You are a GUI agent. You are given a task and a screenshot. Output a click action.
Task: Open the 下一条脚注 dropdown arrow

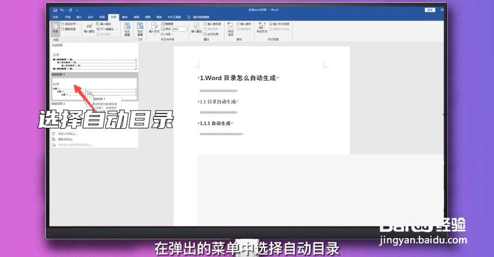click(x=117, y=29)
